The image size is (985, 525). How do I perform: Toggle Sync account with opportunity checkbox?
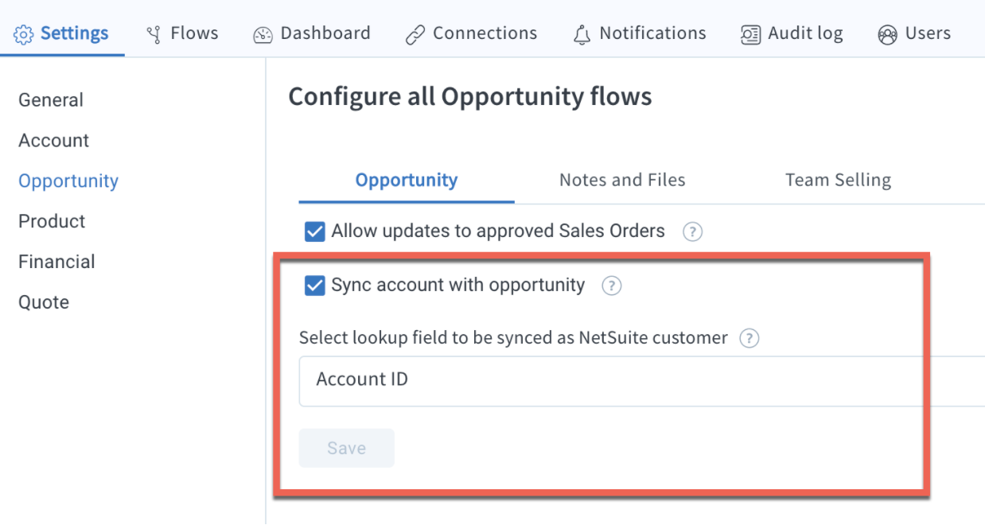(x=315, y=285)
